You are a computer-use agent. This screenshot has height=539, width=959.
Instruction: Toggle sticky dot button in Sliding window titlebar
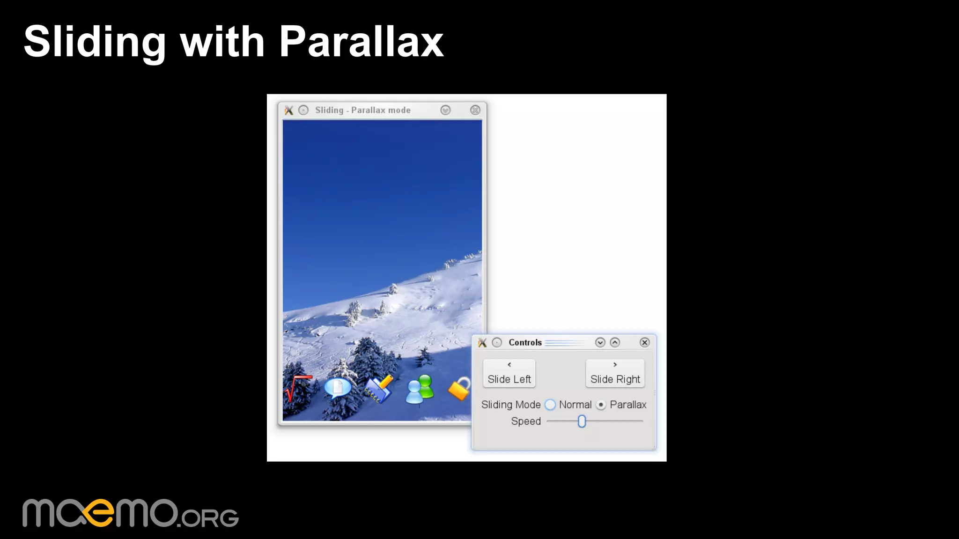click(303, 110)
